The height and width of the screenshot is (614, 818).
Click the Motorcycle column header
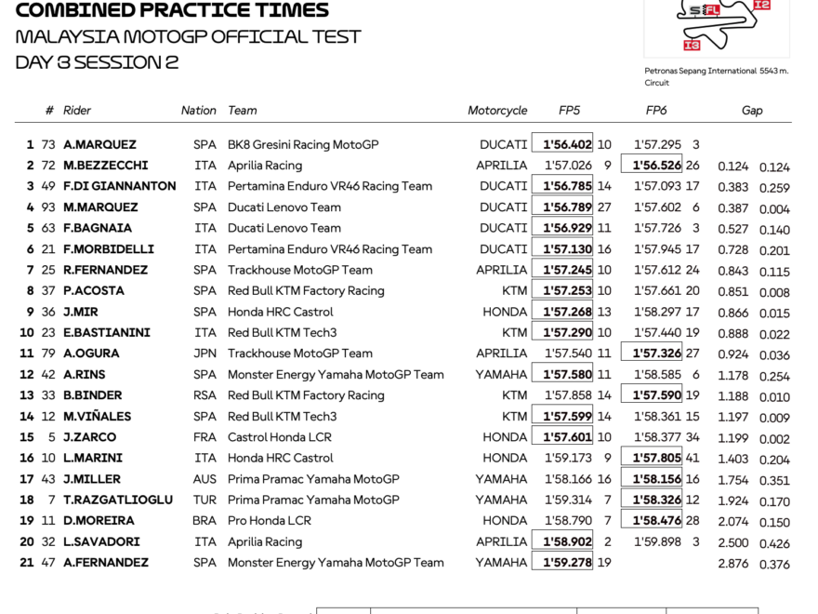tap(497, 110)
